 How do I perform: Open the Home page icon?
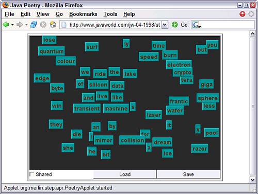tap(53, 25)
